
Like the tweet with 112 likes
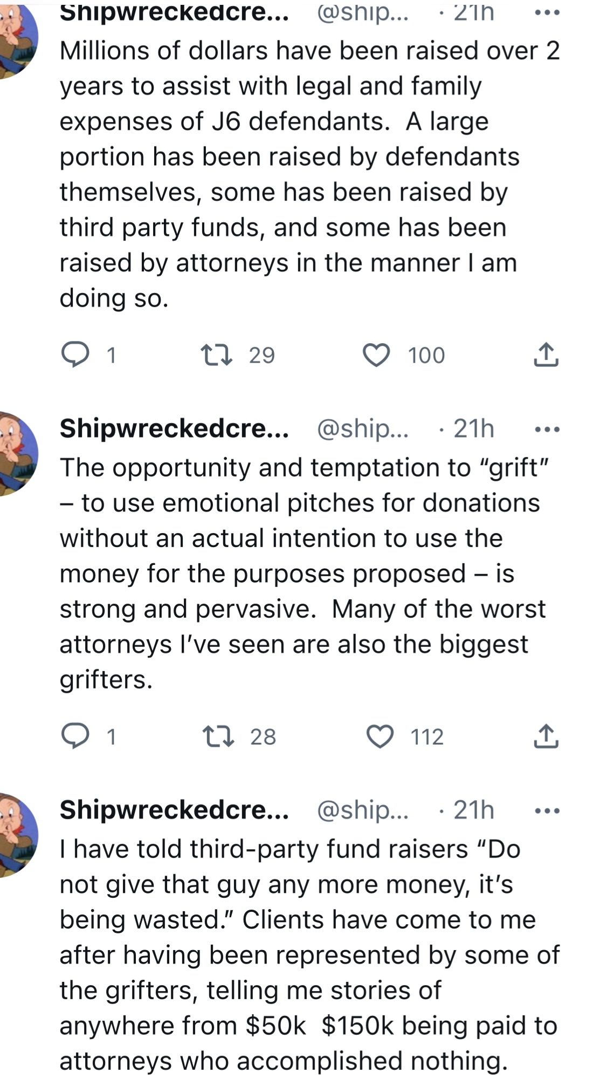point(380,736)
